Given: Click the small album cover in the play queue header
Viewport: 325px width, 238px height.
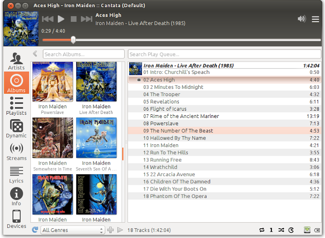Looking at the screenshot, I should click(x=135, y=69).
